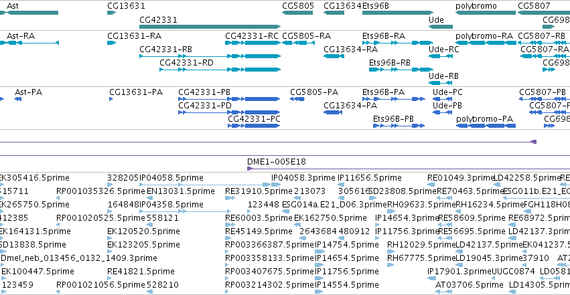Select transcript CG42331-RD
570x295 pixels.
coord(220,70)
